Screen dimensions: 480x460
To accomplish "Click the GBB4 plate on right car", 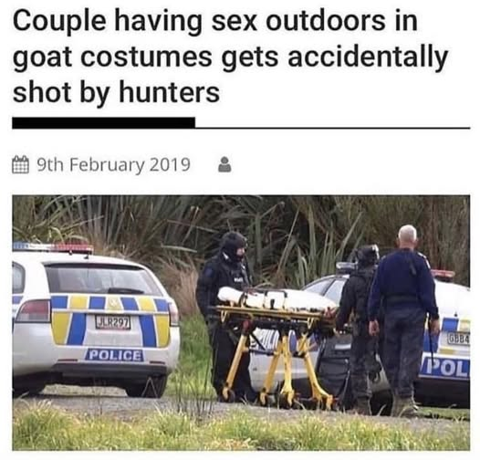I will click(x=459, y=339).
